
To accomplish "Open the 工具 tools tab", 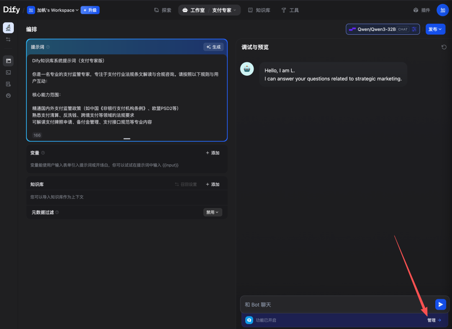I will click(x=290, y=10).
